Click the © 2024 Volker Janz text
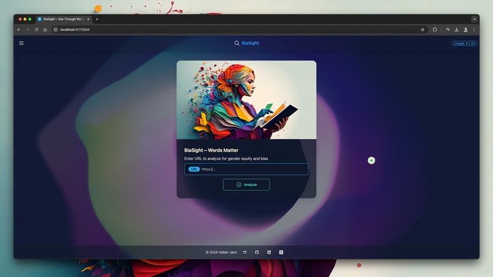Screen dimensions: 493x277 (x=221, y=252)
